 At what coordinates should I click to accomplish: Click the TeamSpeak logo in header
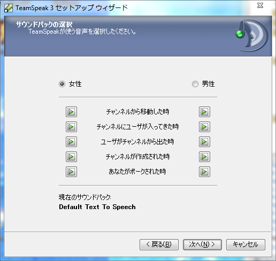[x=252, y=36]
